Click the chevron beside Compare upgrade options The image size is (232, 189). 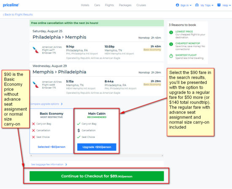(62, 104)
